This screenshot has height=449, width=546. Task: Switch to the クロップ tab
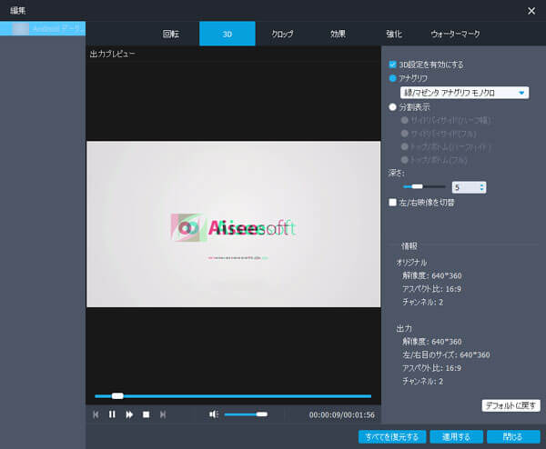[x=282, y=34]
